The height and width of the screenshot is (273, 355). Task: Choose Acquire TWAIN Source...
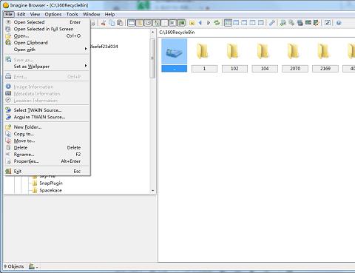coord(47,117)
